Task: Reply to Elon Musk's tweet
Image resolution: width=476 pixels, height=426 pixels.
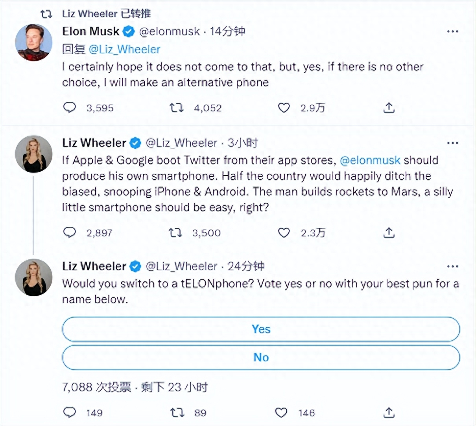Action: tap(70, 107)
